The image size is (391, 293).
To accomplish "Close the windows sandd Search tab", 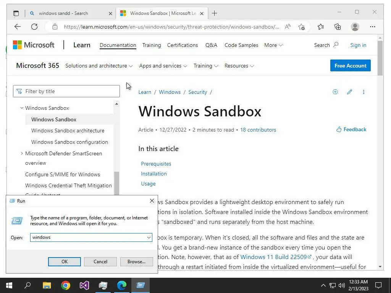I will click(x=110, y=13).
